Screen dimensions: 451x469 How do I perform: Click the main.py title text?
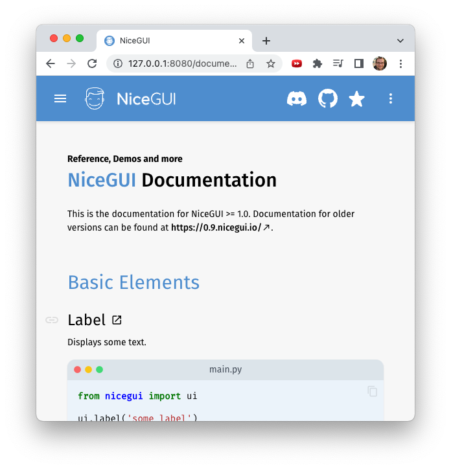click(225, 369)
